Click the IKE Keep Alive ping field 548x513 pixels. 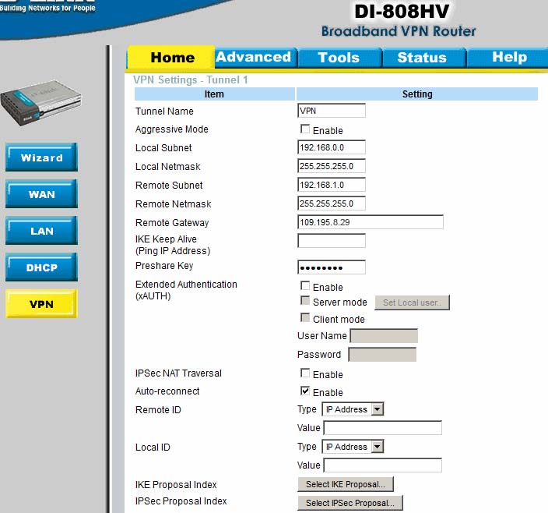(x=332, y=241)
